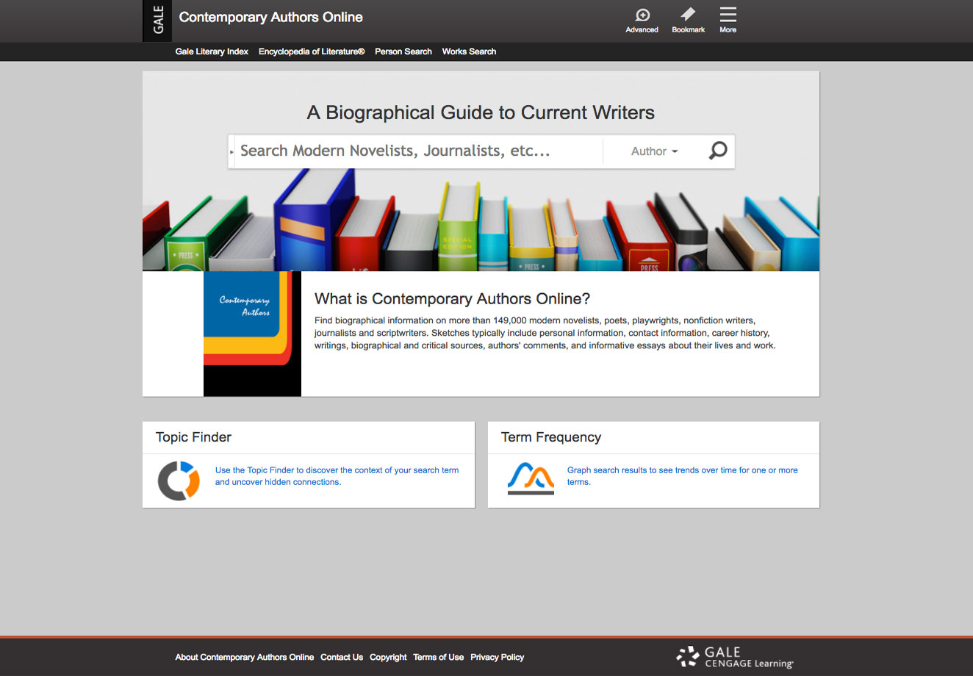Image resolution: width=973 pixels, height=676 pixels.
Task: Click the Term Frequency graph icon
Action: 531,478
